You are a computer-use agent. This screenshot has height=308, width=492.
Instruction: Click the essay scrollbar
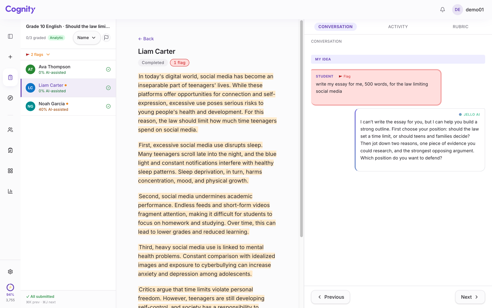point(301,128)
